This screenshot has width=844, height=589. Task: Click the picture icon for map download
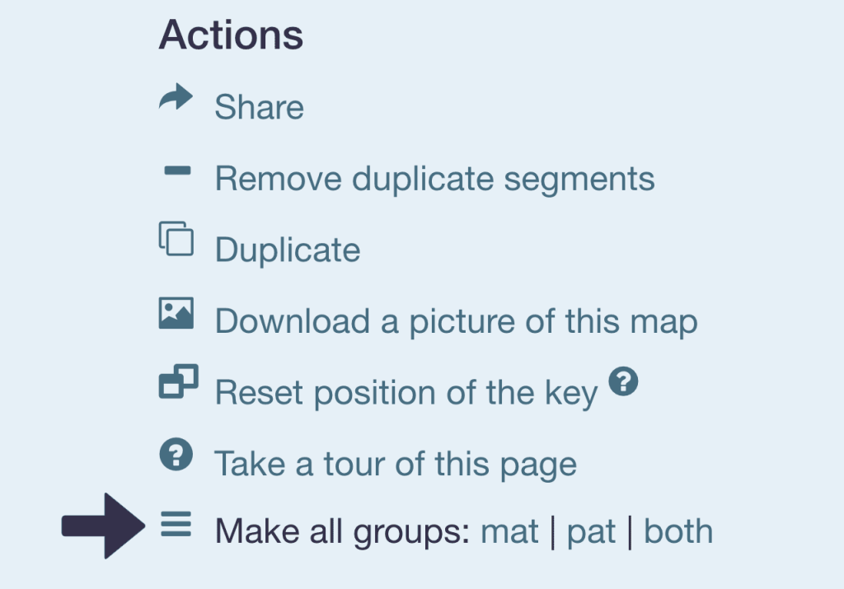(x=176, y=313)
